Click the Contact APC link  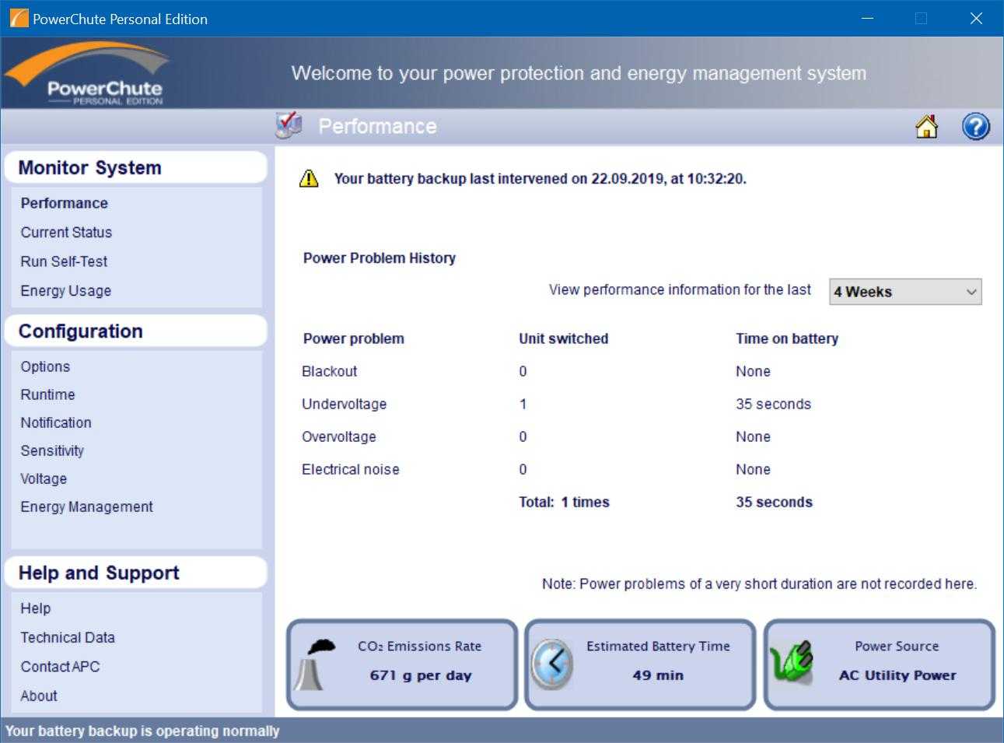[x=60, y=667]
